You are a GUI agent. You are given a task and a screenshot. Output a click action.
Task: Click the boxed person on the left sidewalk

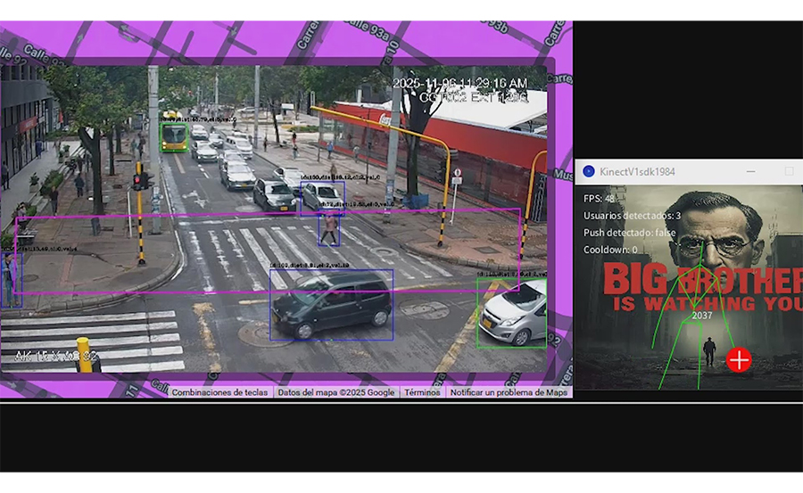pos(10,280)
